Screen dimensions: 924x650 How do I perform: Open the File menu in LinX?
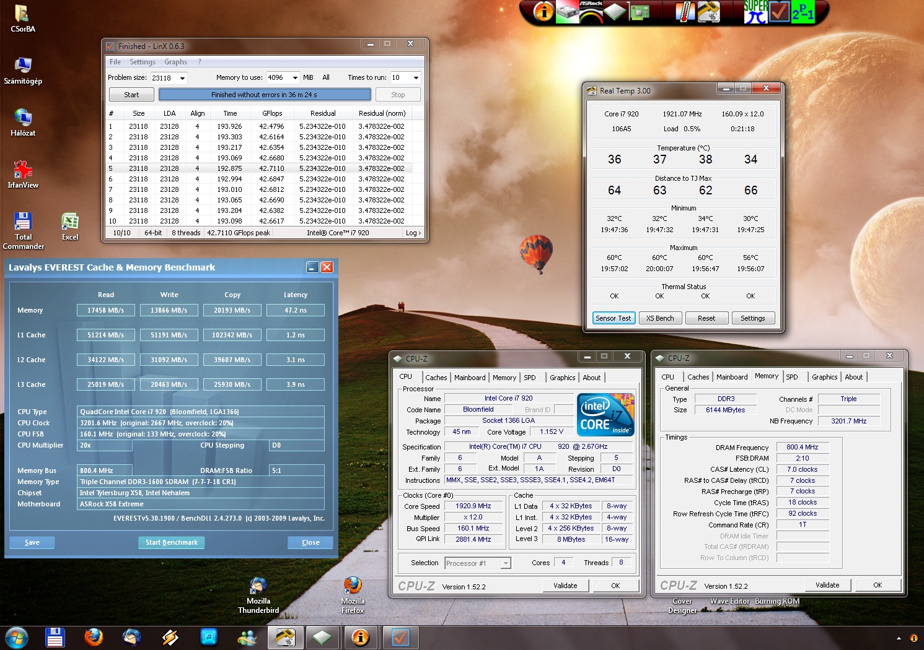115,62
